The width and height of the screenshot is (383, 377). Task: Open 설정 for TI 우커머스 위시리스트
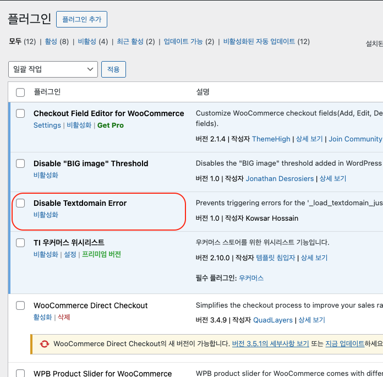(70, 254)
